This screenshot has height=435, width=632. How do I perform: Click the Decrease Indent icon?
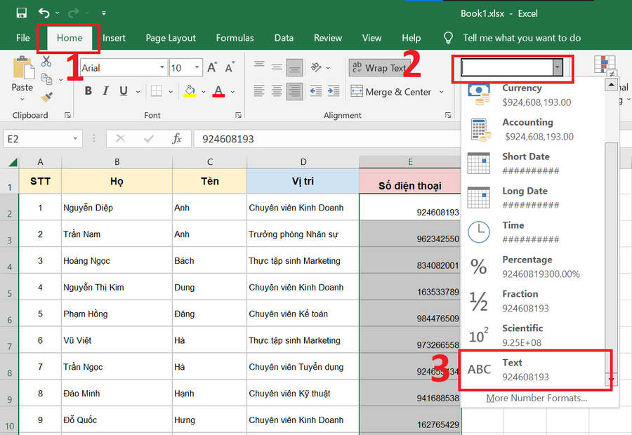pos(315,91)
